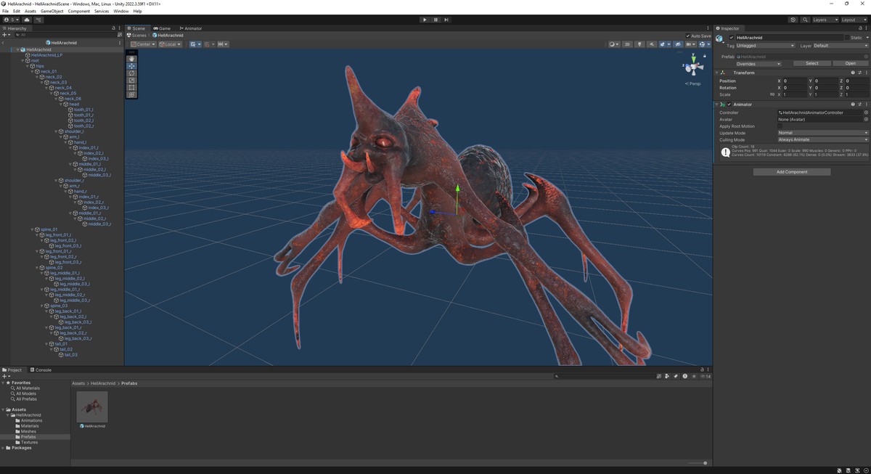
Task: Toggle grid visibility icon
Action: pyautogui.click(x=193, y=44)
